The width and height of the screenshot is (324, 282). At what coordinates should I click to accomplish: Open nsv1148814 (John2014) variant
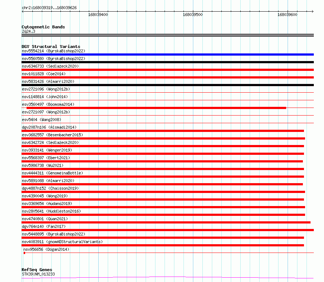[45, 97]
